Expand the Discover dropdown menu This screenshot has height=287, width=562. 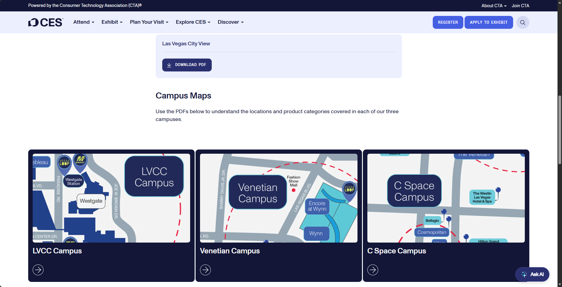click(231, 22)
